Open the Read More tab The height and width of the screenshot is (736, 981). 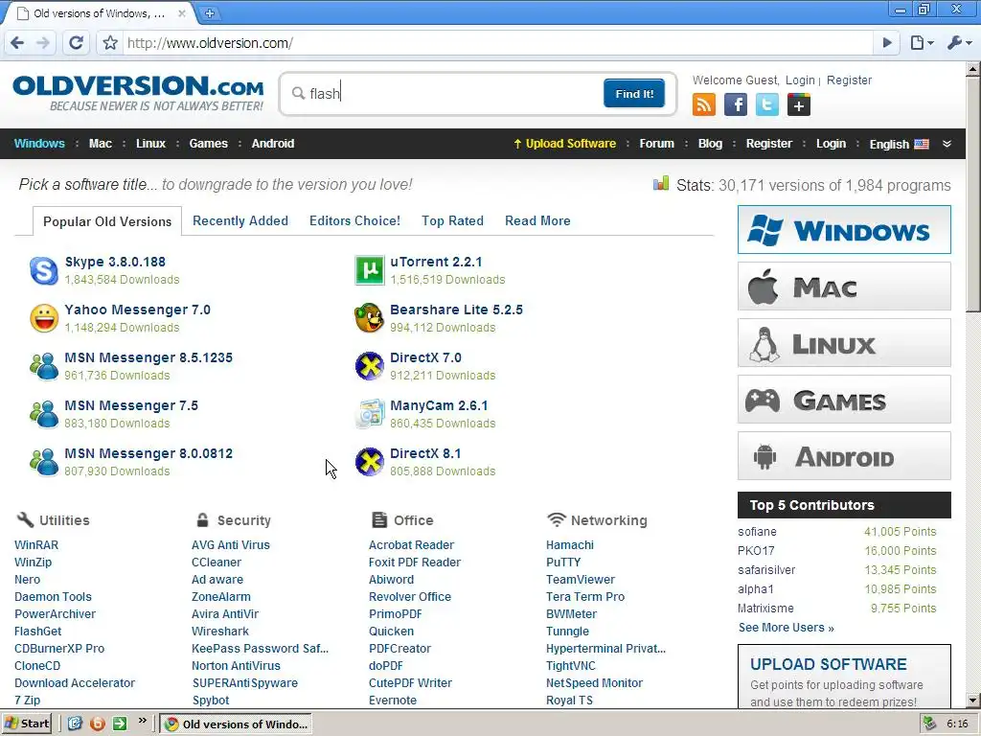[x=537, y=221]
